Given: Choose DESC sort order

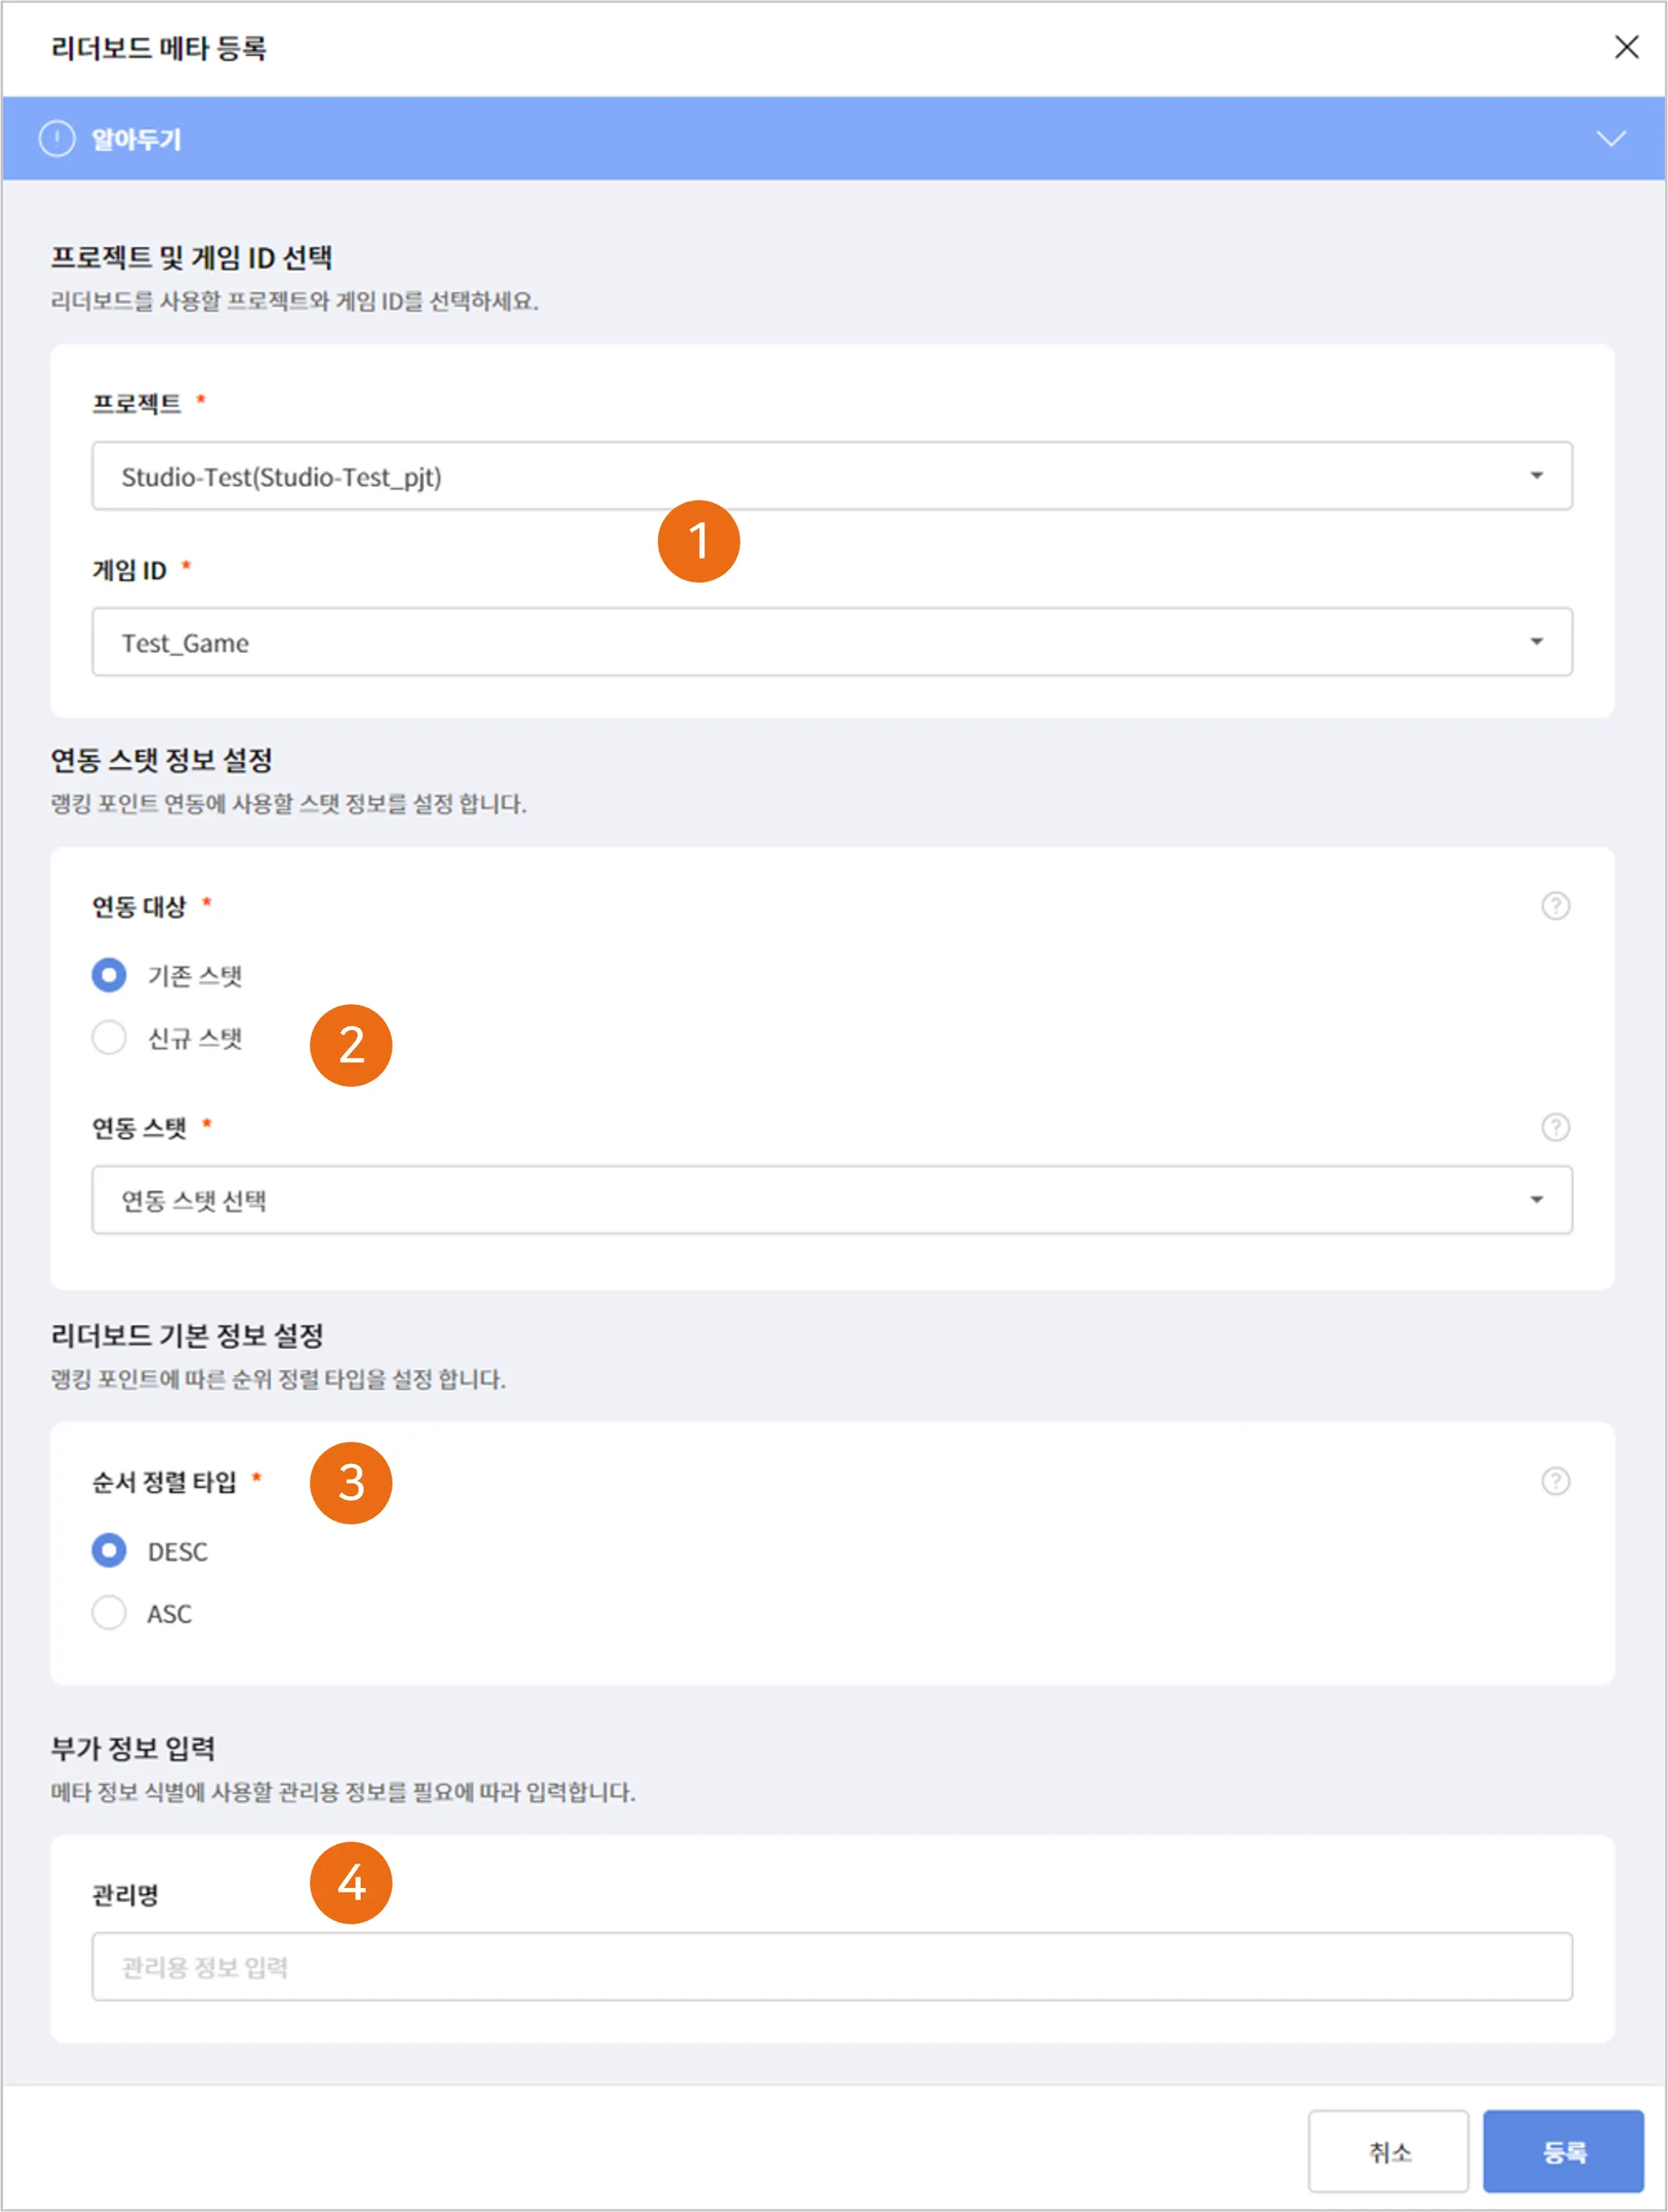Looking at the screenshot, I should tap(109, 1551).
